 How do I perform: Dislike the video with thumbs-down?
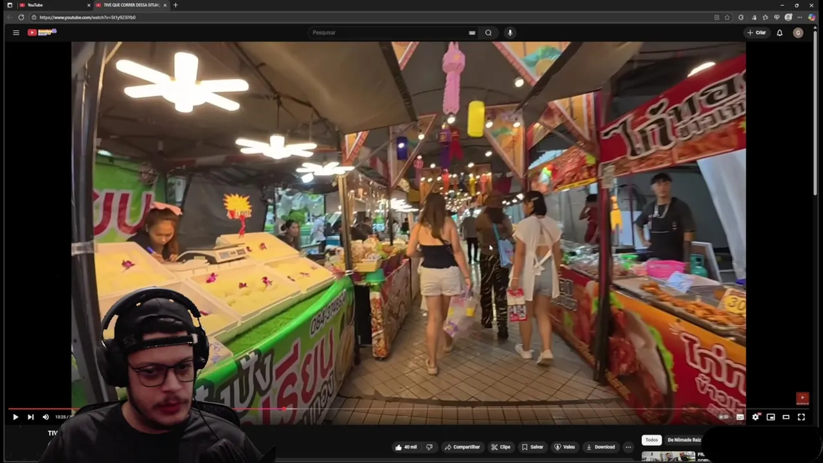tap(430, 447)
